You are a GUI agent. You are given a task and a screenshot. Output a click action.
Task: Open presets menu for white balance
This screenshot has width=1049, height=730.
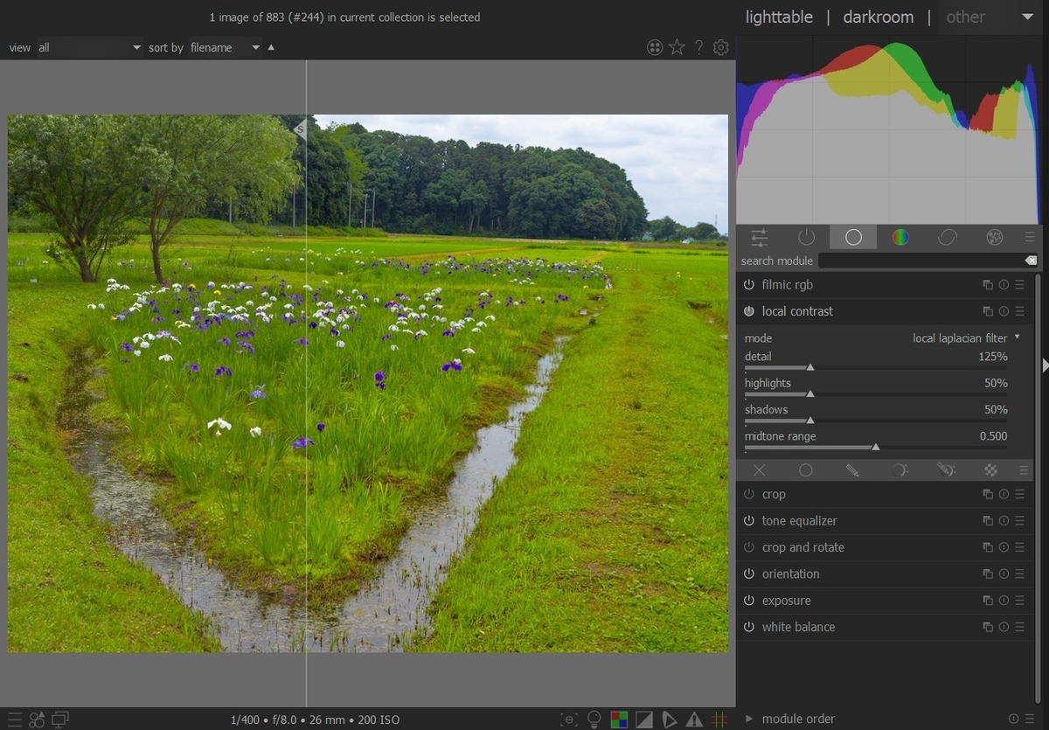point(1020,627)
